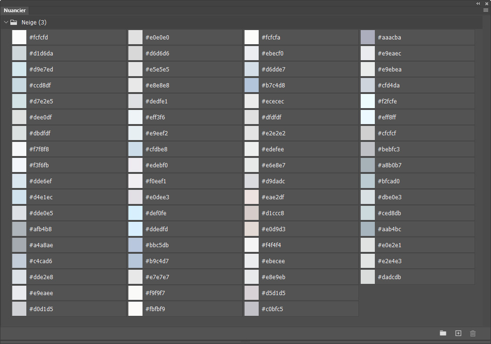Screen dimensions: 491x344
Task: Click the create new swatch icon
Action: coord(458,333)
